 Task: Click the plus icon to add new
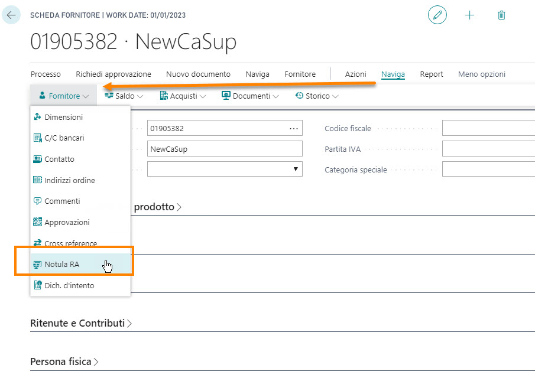click(x=470, y=15)
